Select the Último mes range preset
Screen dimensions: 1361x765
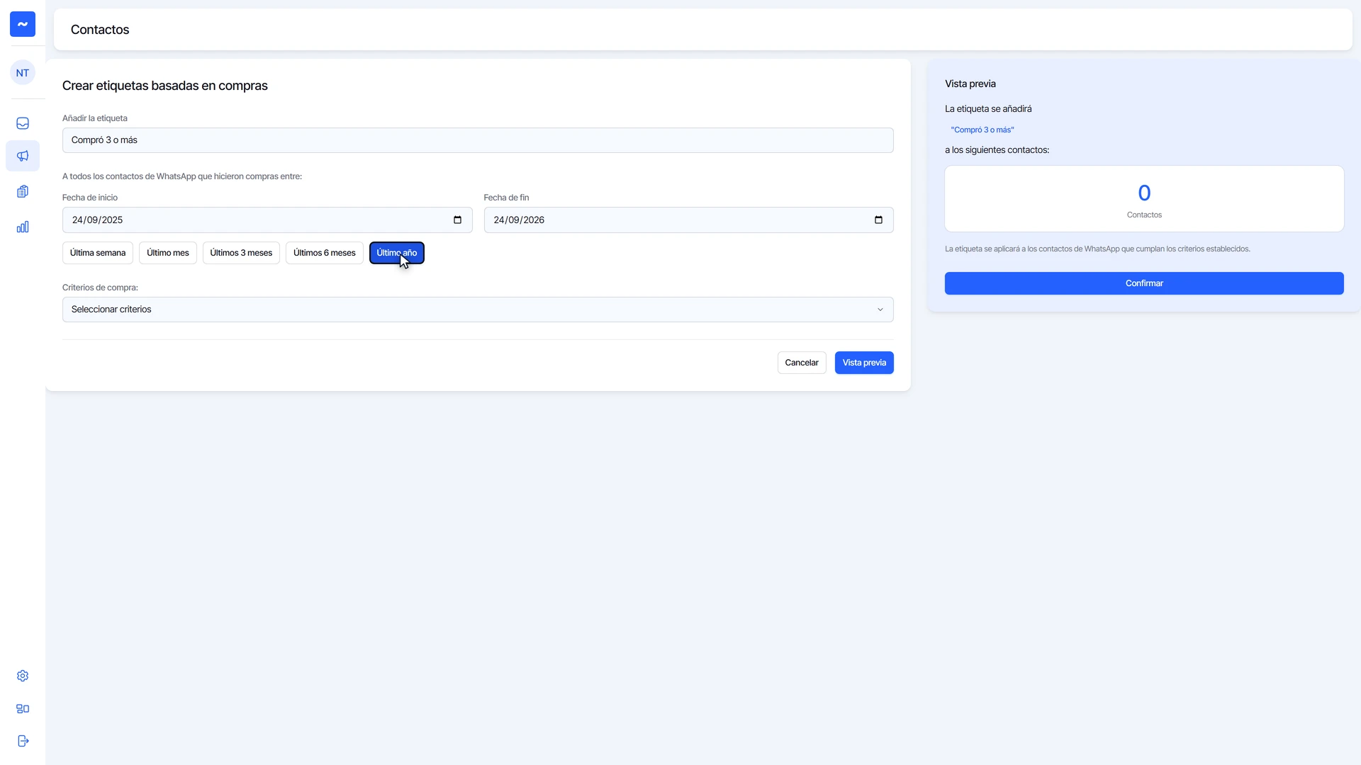coord(168,253)
